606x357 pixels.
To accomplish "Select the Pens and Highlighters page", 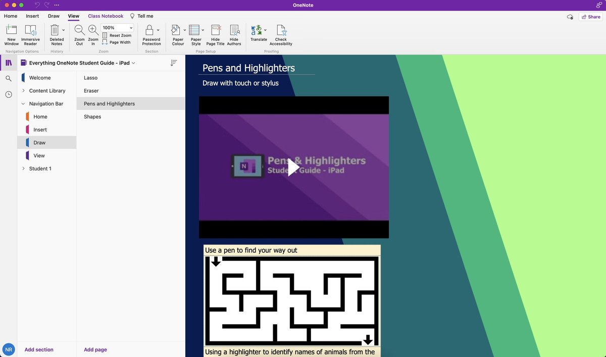I will click(x=131, y=104).
